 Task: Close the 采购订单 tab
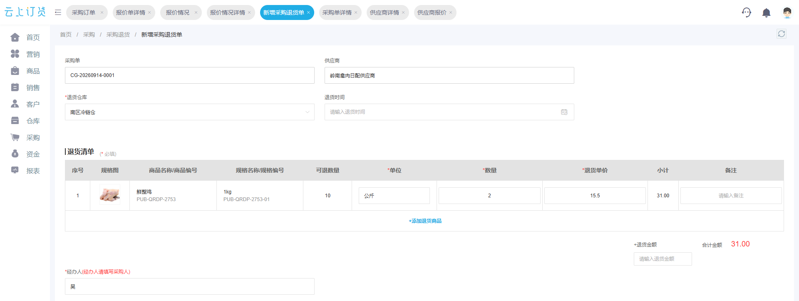(x=102, y=12)
